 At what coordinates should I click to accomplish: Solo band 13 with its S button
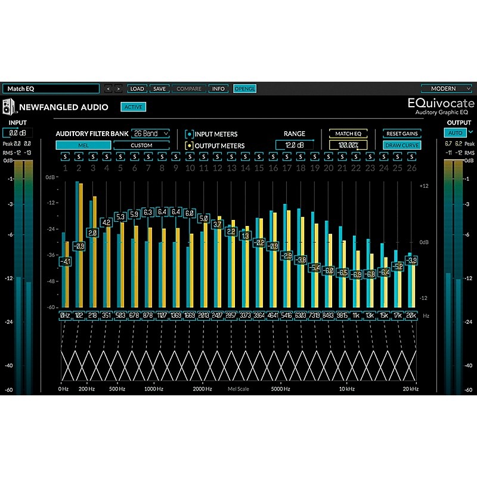coord(231,157)
